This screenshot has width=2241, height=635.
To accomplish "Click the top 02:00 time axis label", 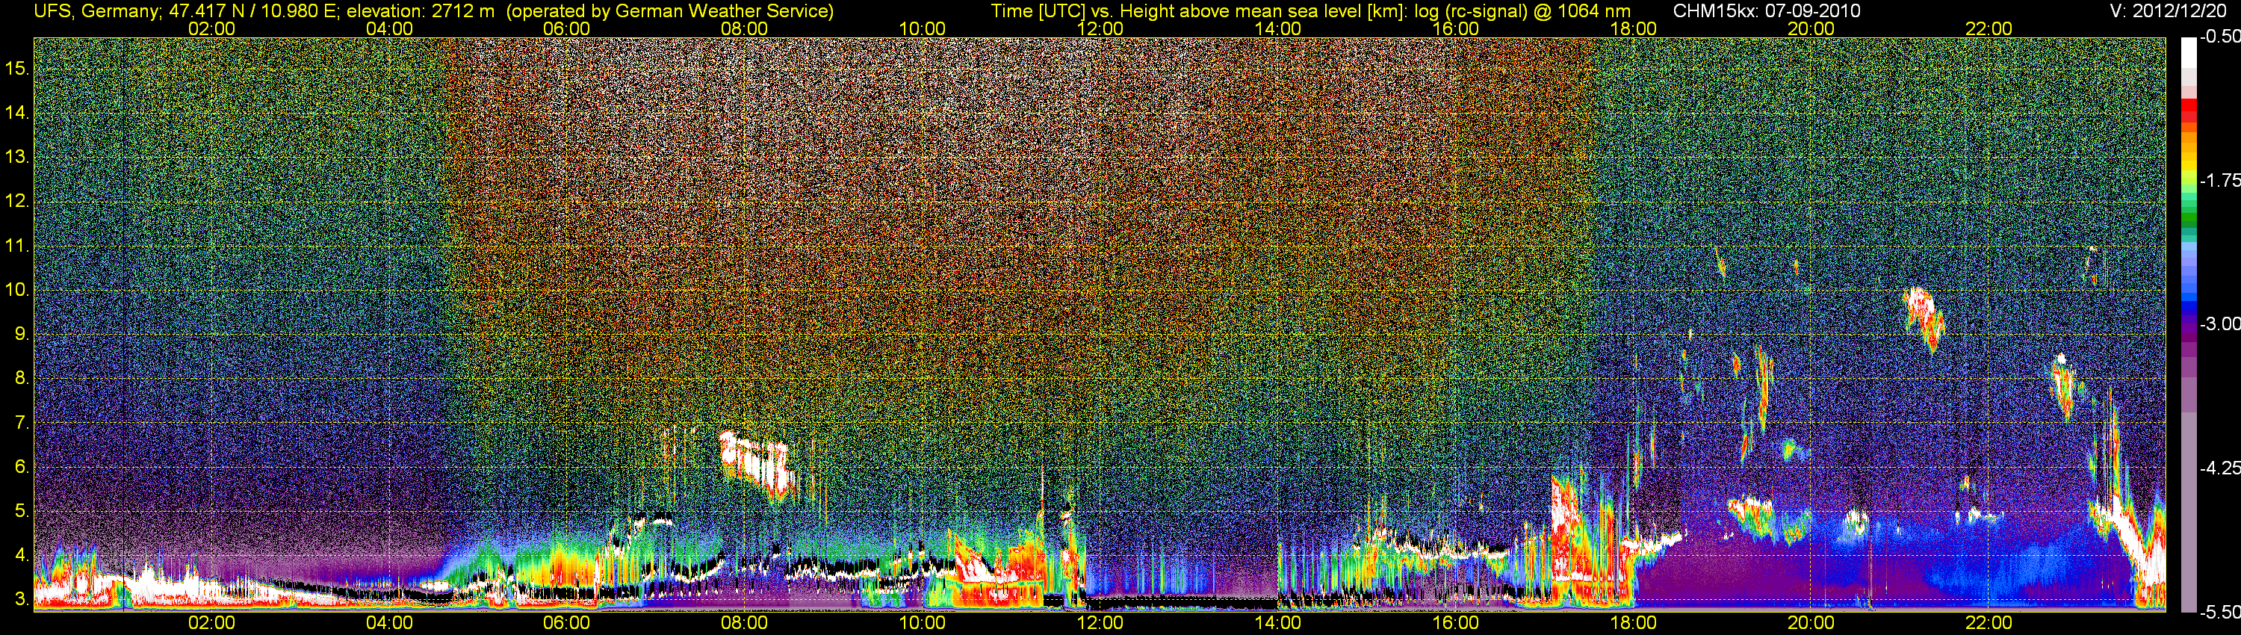I will tap(211, 28).
